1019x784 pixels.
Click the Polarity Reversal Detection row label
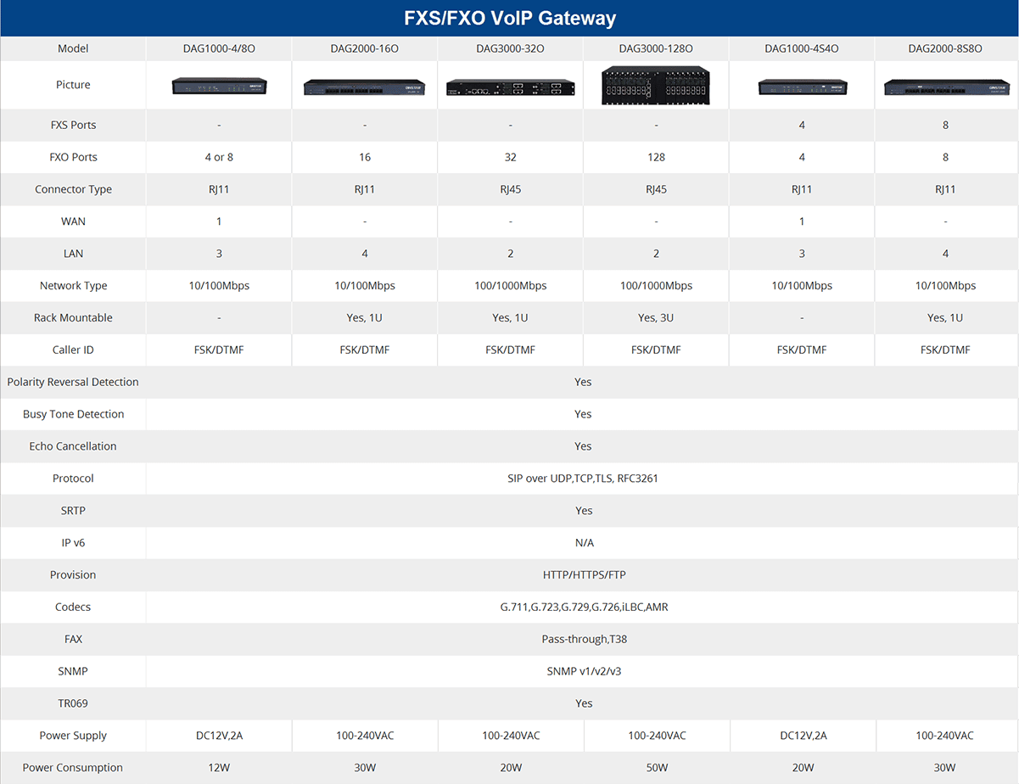point(73,383)
